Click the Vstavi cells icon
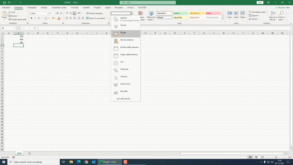Viewport: 293px width, 165px height. click(x=230, y=15)
